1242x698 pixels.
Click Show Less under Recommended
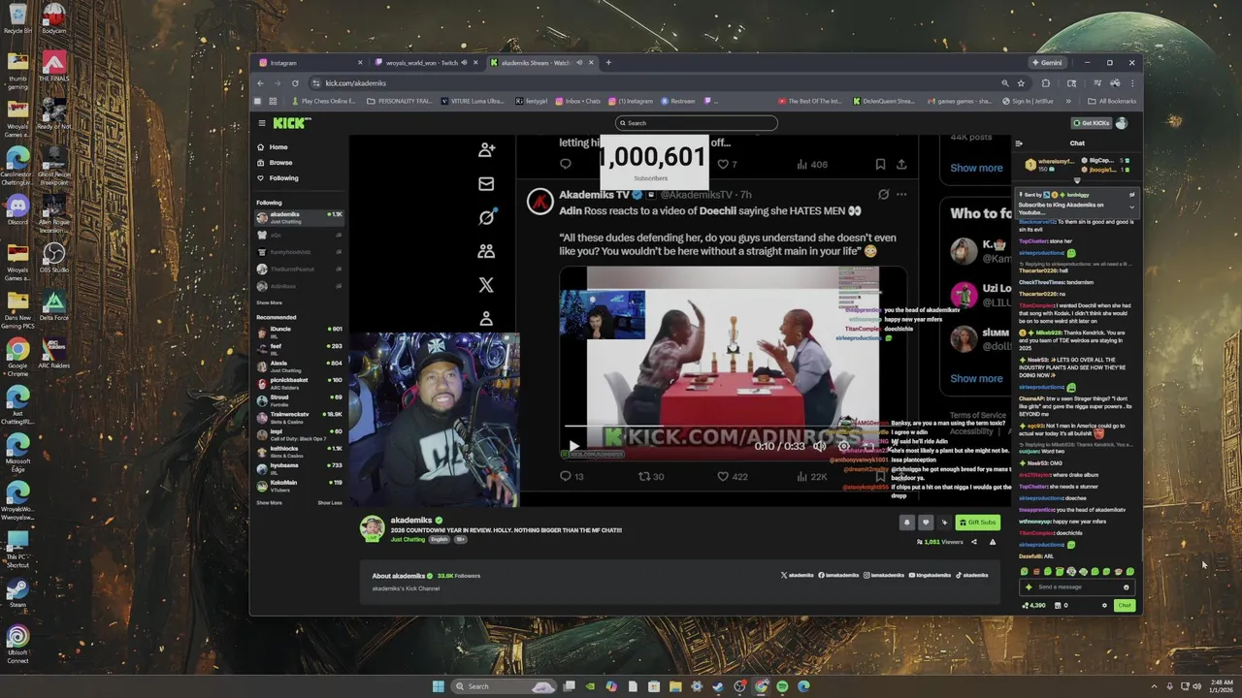pyautogui.click(x=330, y=503)
